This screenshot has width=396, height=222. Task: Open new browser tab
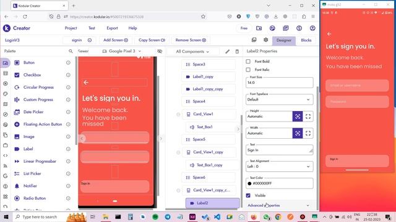pos(74,6)
